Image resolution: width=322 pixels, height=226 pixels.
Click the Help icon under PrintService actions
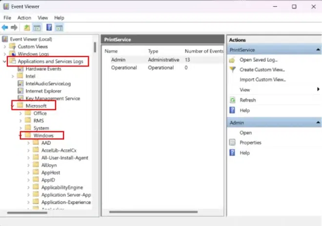point(232,111)
